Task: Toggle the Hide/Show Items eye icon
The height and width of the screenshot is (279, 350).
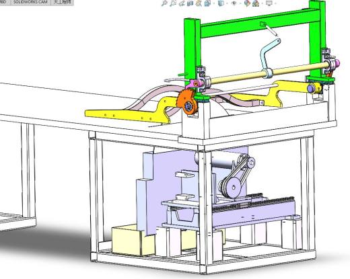Action: (234, 3)
